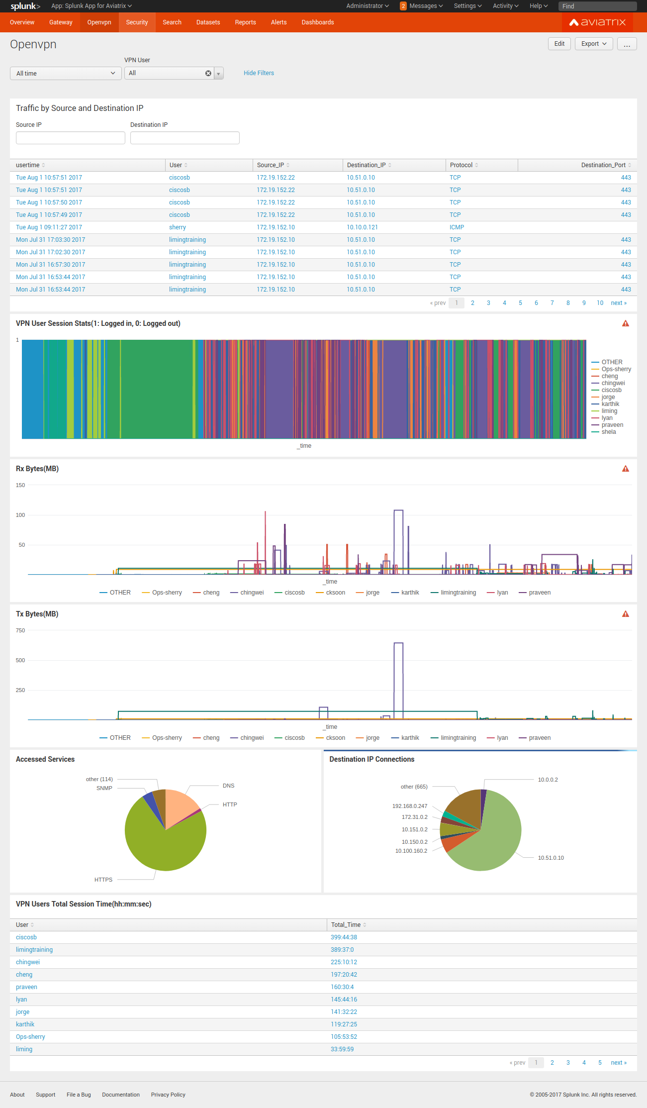Open page 2 of traffic table
This screenshot has width=647, height=1108.
[x=472, y=303]
